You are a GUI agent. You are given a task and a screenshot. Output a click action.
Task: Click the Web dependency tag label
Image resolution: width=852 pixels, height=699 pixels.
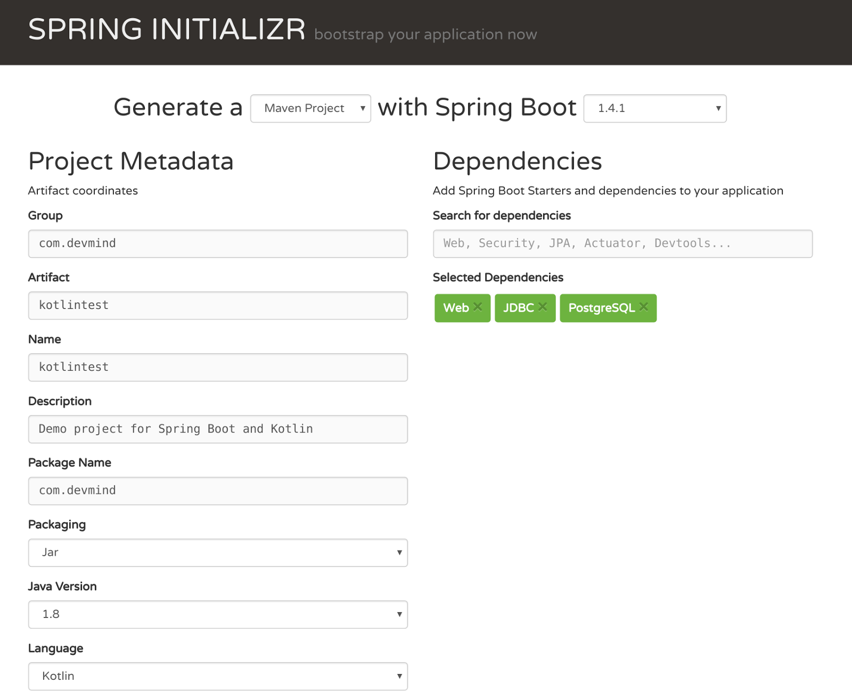point(456,308)
